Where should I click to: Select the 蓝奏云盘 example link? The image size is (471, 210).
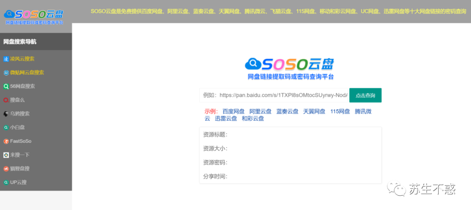pyautogui.click(x=287, y=112)
